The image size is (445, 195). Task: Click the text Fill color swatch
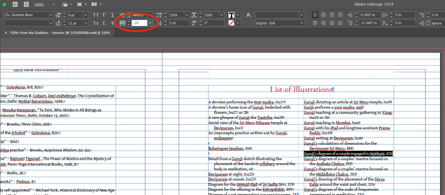pyautogui.click(x=231, y=15)
